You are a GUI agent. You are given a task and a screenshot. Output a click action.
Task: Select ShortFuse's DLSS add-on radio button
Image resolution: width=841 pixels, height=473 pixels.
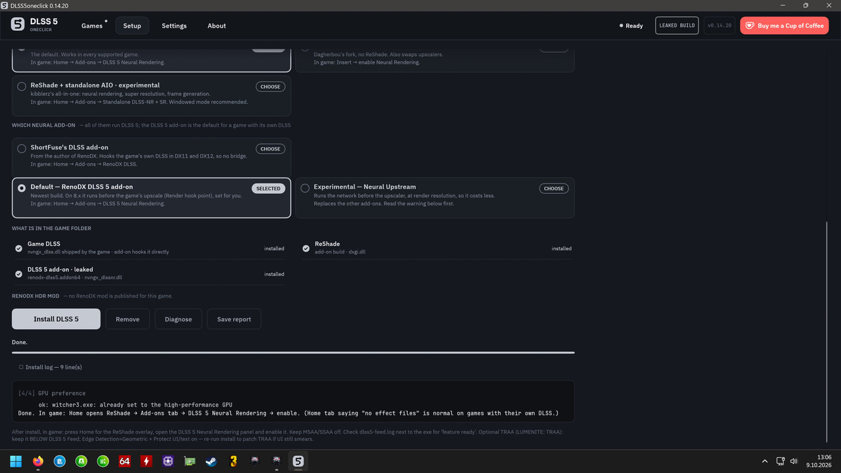[x=22, y=148]
